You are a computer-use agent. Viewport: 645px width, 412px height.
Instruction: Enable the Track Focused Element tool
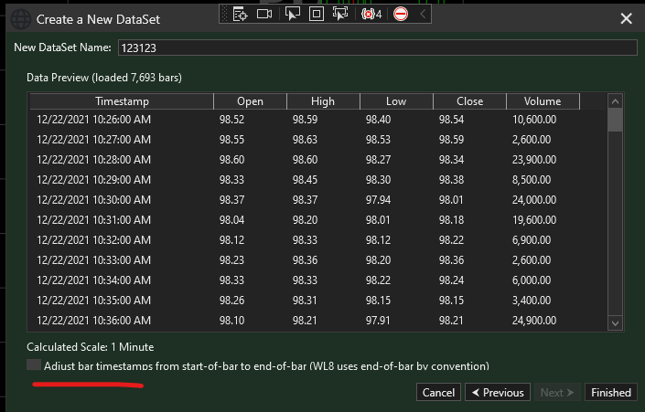(339, 14)
